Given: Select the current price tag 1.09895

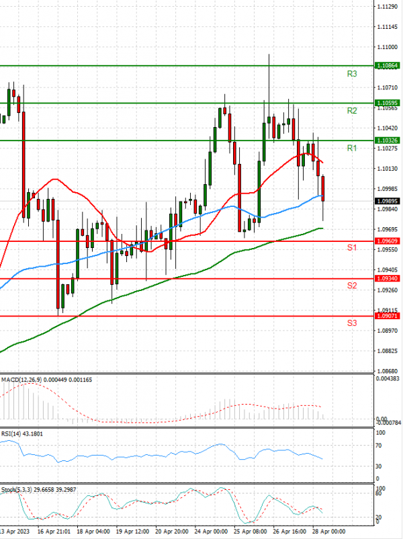Looking at the screenshot, I should pos(388,200).
